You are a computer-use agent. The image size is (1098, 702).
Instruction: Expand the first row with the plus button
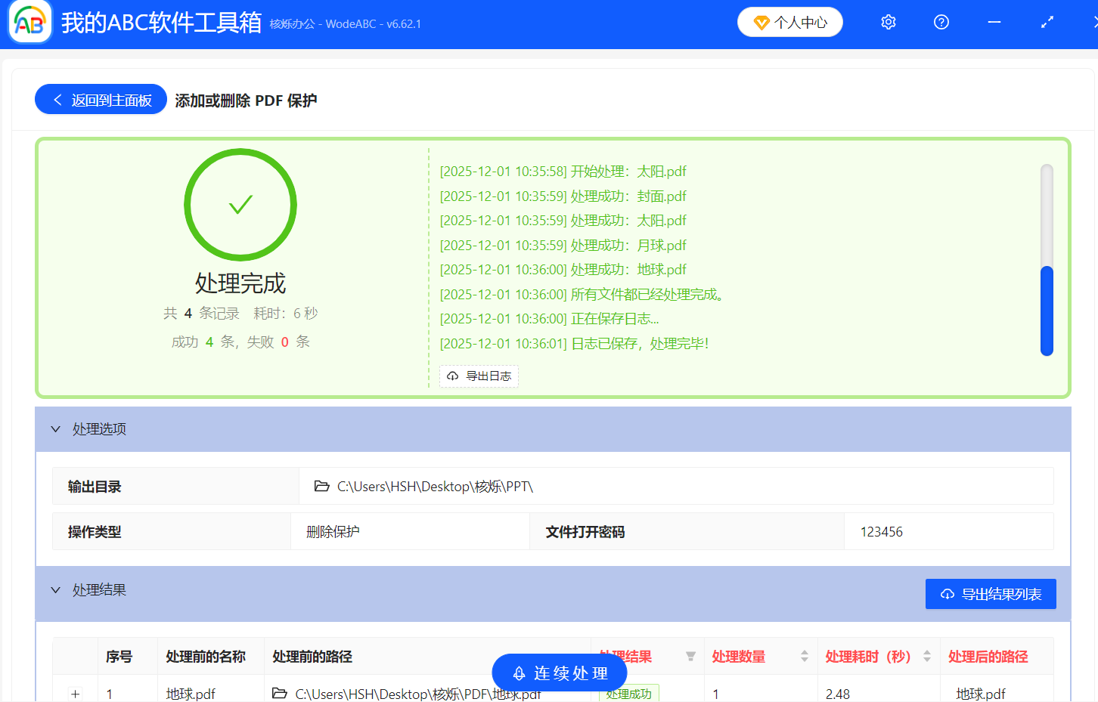75,693
